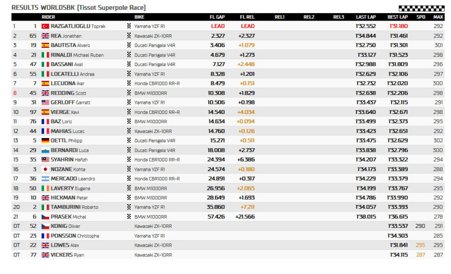Viewport: 451px width, 274px height.
Task: Select rider name REA Jonathan
Action: pos(66,36)
